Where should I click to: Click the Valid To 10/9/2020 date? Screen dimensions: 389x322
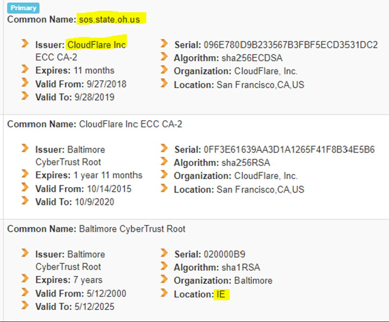[94, 202]
